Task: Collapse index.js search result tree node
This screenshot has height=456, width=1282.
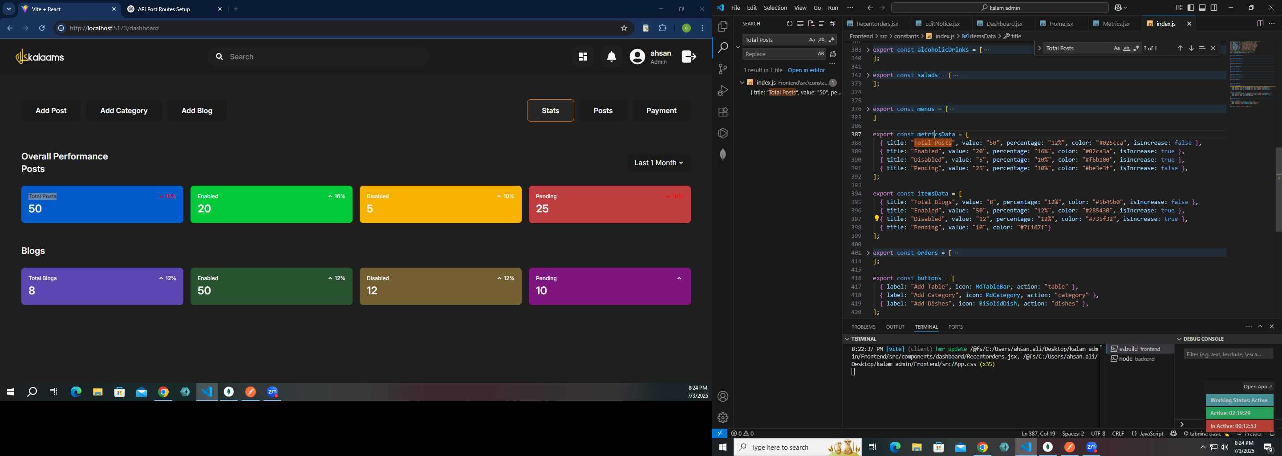Action: pos(742,83)
